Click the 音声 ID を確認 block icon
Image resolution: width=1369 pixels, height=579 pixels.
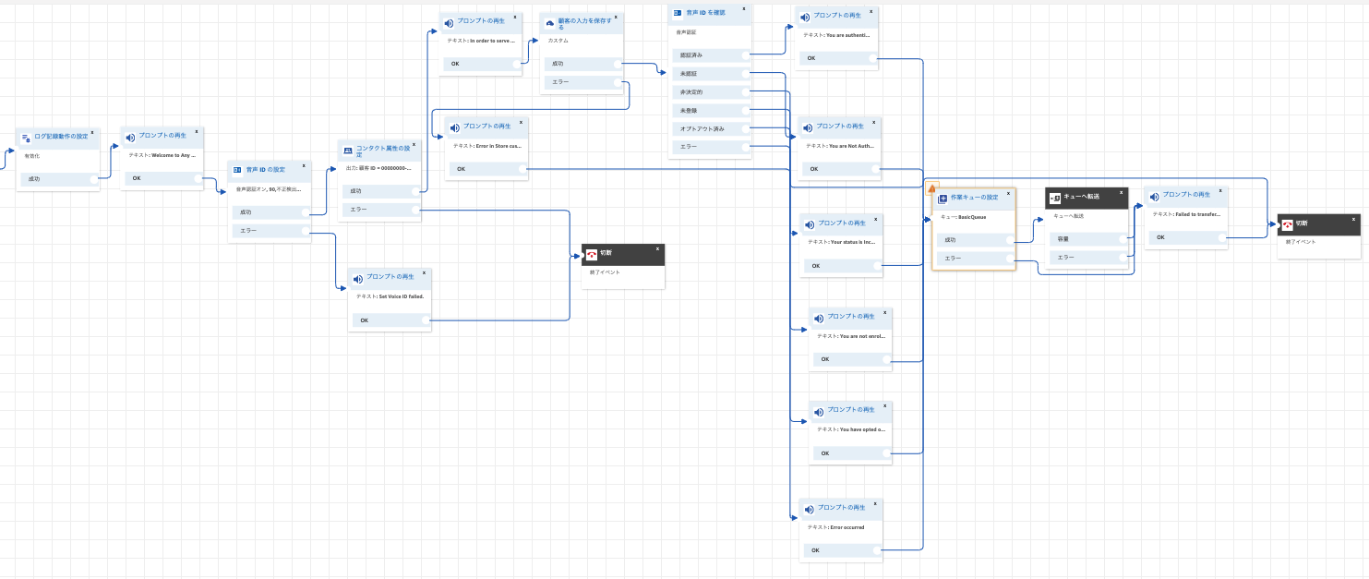pyautogui.click(x=677, y=14)
